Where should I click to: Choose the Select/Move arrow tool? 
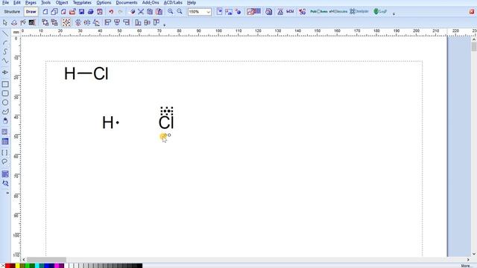tap(5, 22)
